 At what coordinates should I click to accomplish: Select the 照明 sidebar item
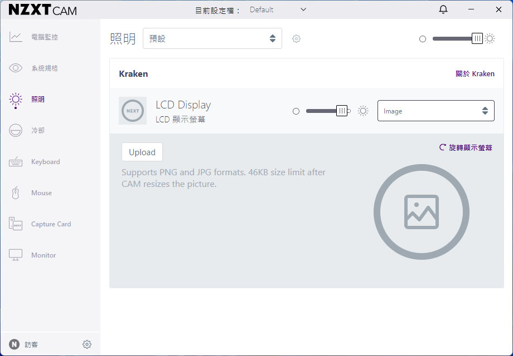[x=38, y=99]
